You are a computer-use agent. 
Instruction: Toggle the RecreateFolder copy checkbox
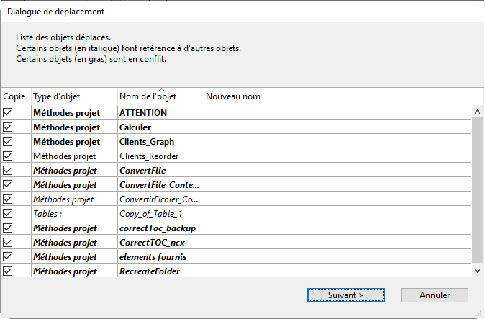pyautogui.click(x=8, y=271)
